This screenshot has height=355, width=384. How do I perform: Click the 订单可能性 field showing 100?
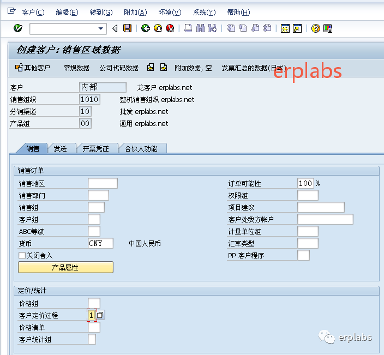pyautogui.click(x=305, y=183)
